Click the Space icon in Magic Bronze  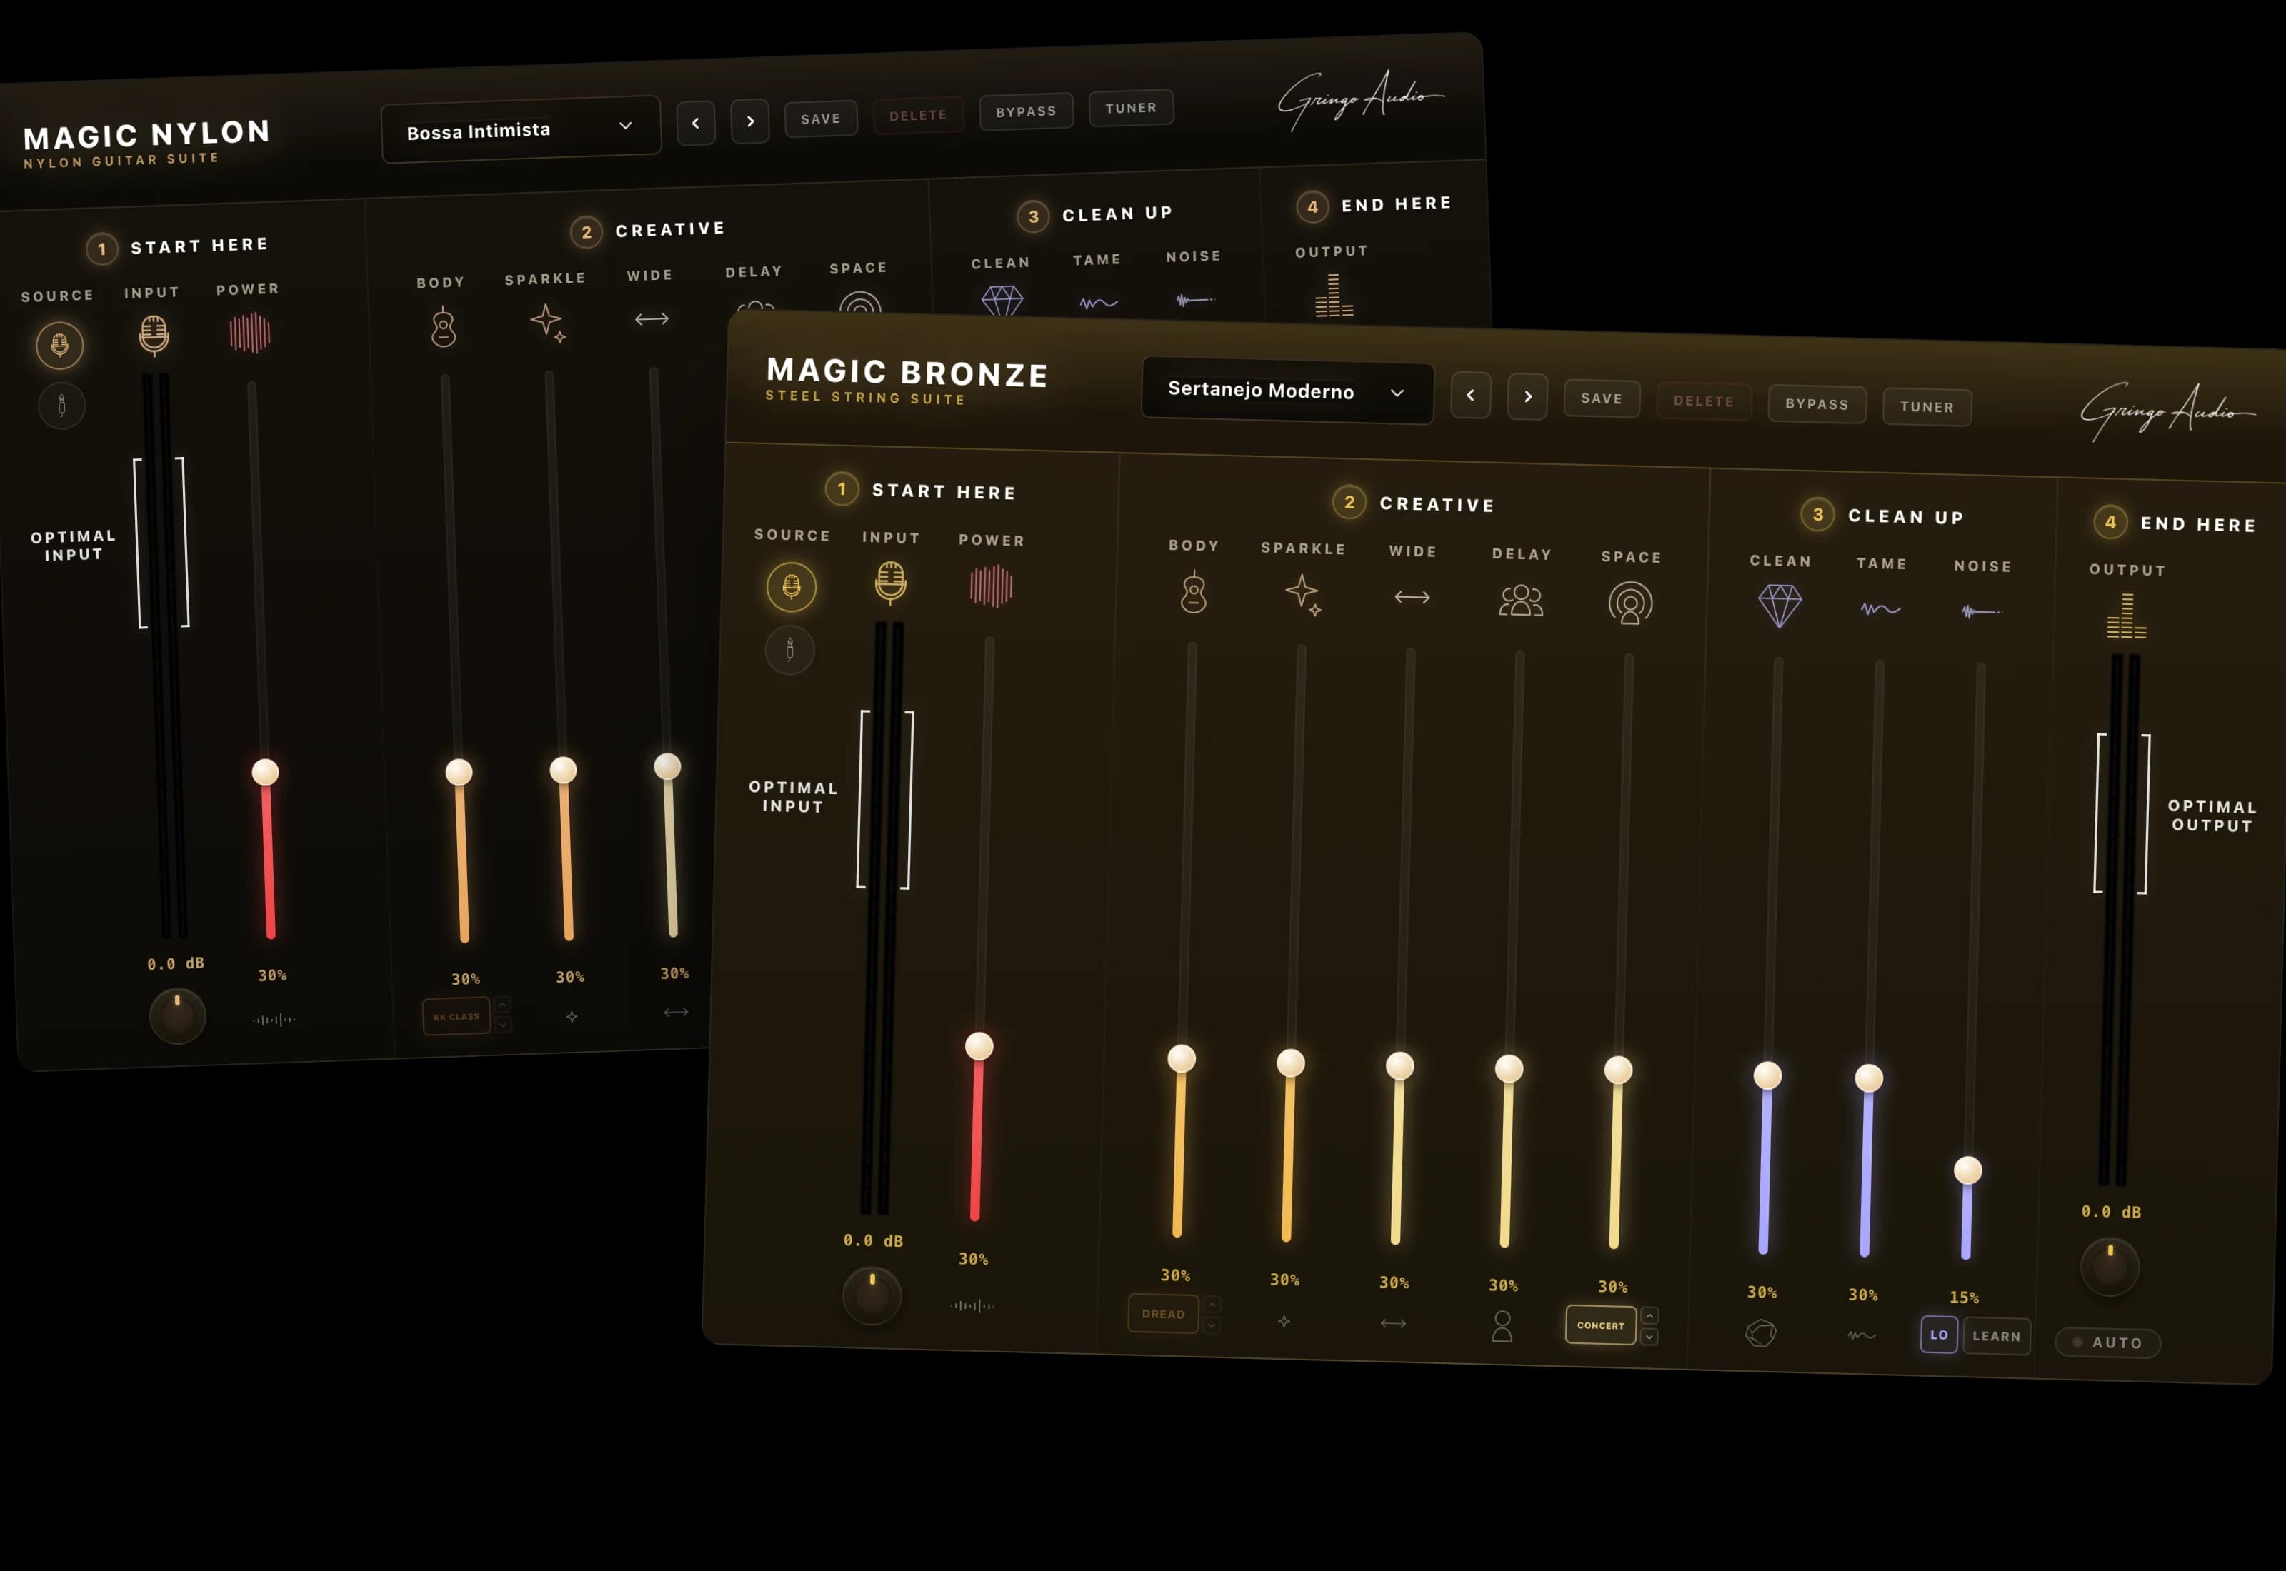click(1630, 603)
